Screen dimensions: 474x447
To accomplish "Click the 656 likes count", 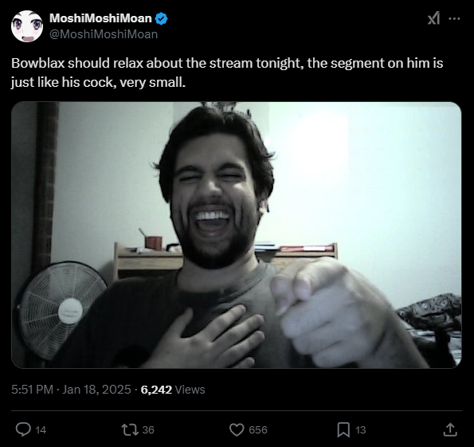I will point(258,429).
